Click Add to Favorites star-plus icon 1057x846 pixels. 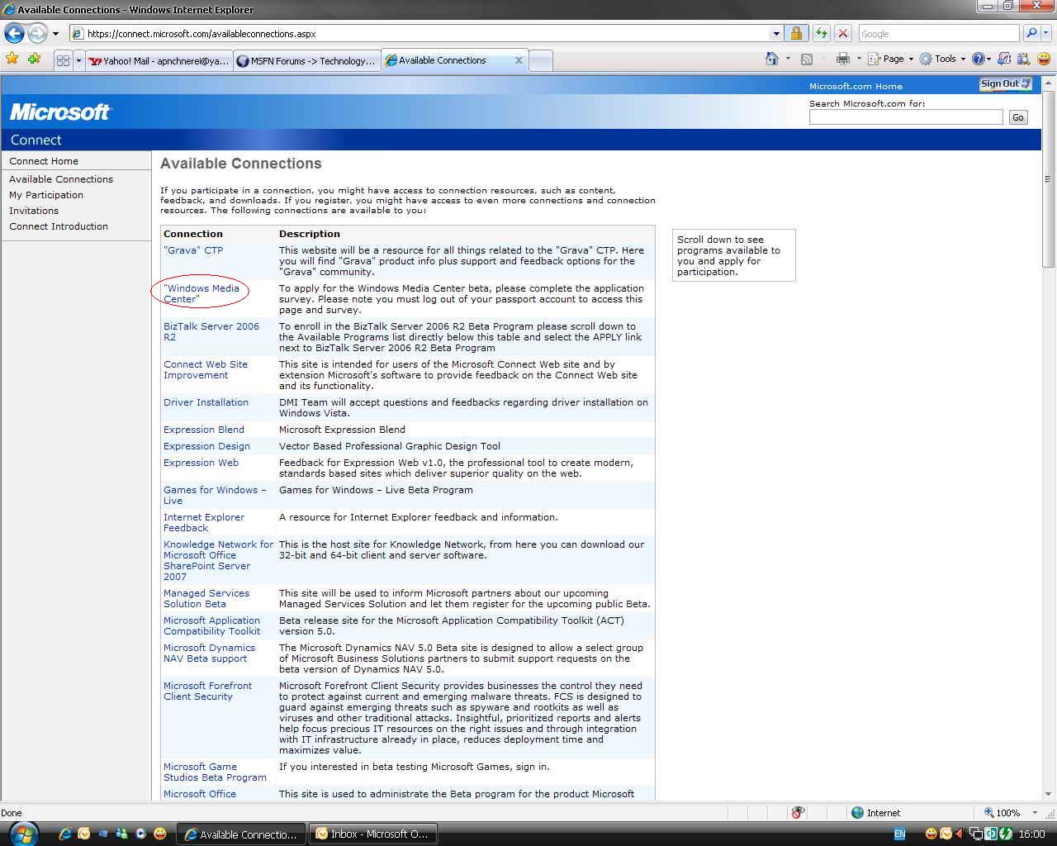click(x=34, y=59)
